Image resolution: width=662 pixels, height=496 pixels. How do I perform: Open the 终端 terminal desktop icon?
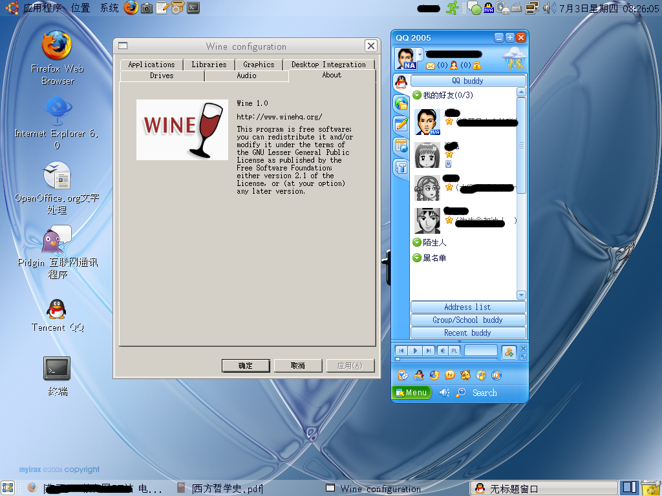coord(57,369)
